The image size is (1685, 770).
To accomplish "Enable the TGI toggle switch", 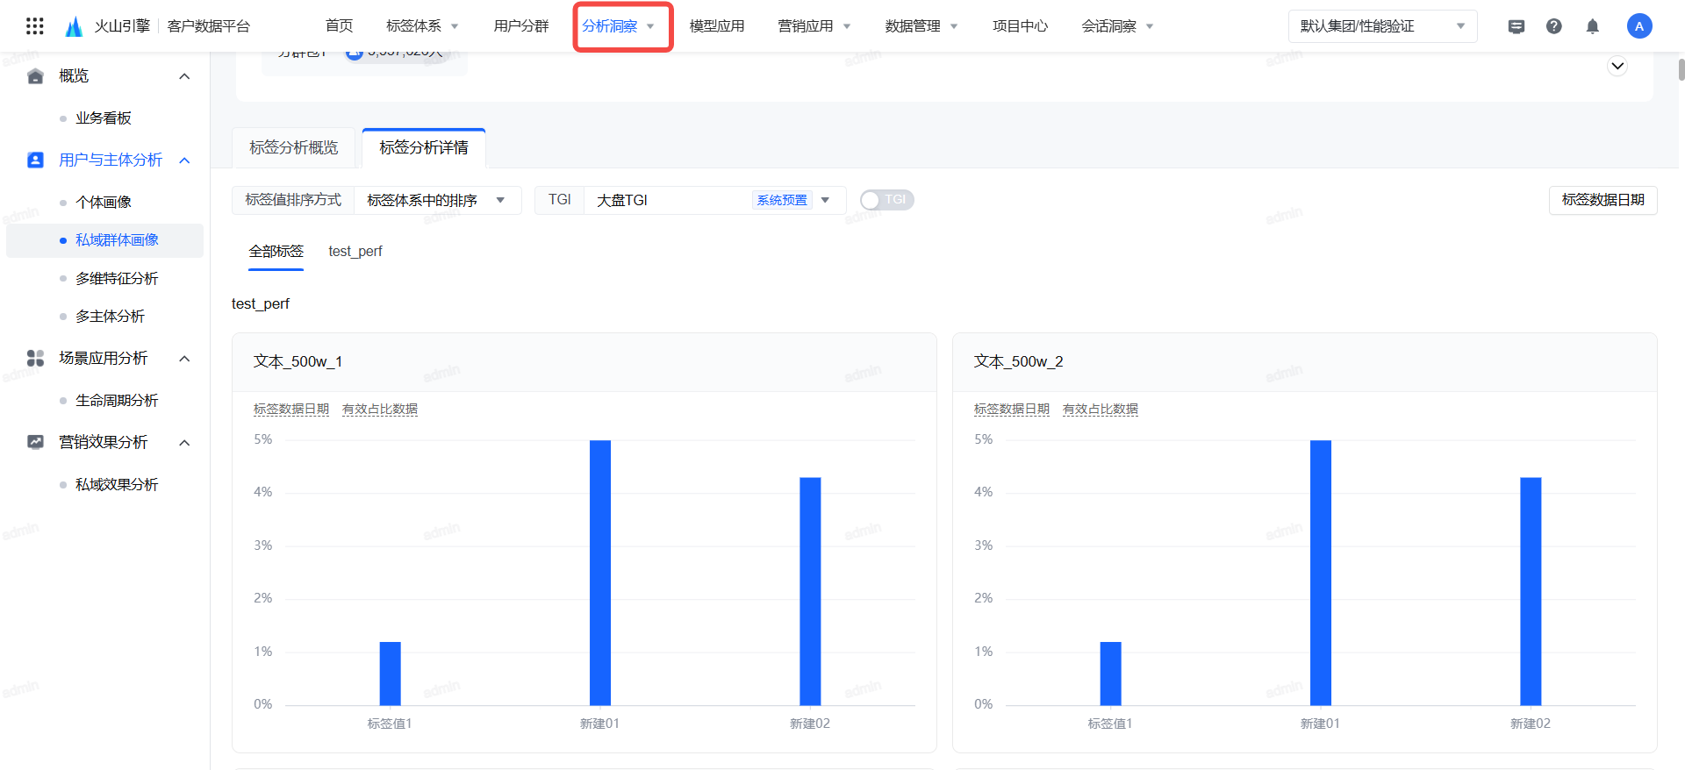I will pos(886,200).
